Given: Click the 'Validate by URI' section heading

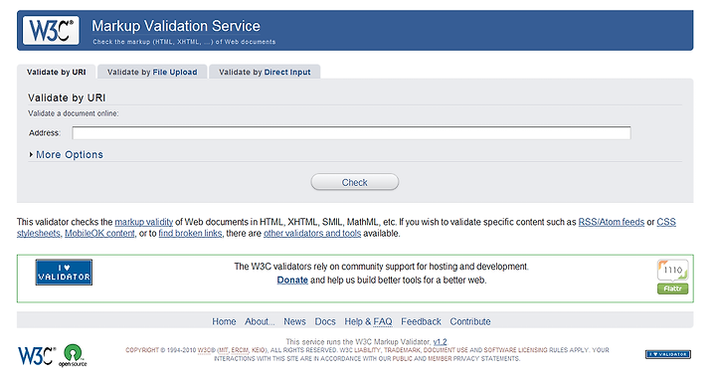Looking at the screenshot, I should click(67, 97).
